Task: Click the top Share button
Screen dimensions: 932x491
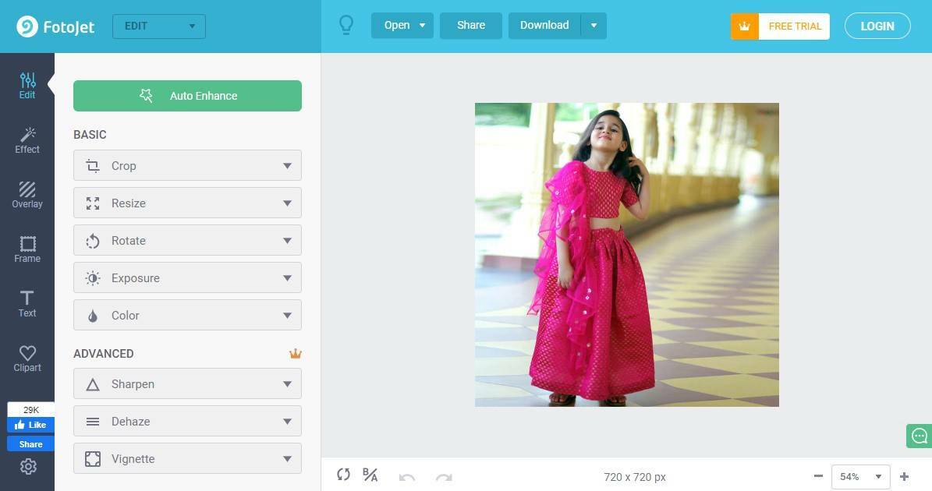Action: tap(471, 26)
